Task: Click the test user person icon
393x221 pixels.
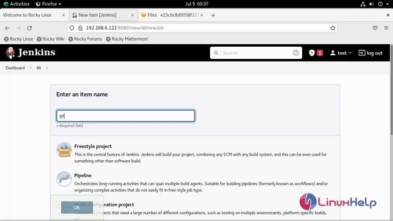Action: 333,53
